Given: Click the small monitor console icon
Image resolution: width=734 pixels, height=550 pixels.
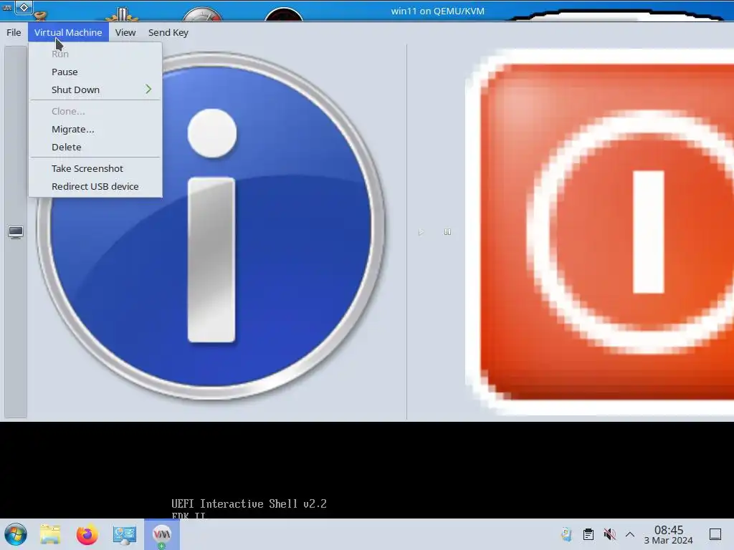Looking at the screenshot, I should point(16,232).
